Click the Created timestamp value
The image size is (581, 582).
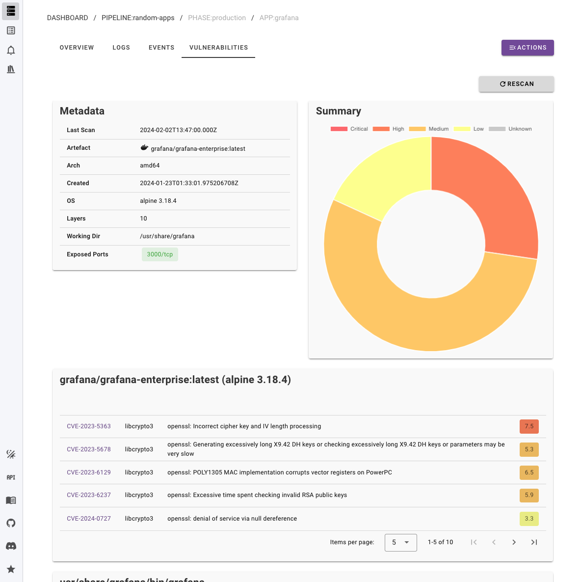pyautogui.click(x=189, y=183)
